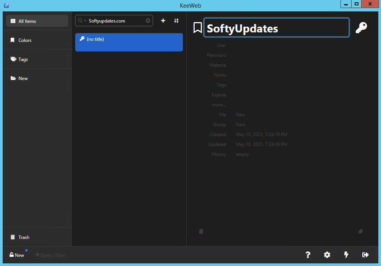Delete entry with trash can icon
Screen dimensions: 381x266
(x=201, y=231)
